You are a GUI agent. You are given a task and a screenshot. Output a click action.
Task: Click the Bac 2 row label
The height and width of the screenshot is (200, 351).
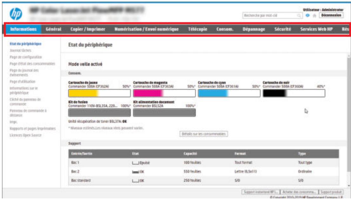pyautogui.click(x=75, y=171)
